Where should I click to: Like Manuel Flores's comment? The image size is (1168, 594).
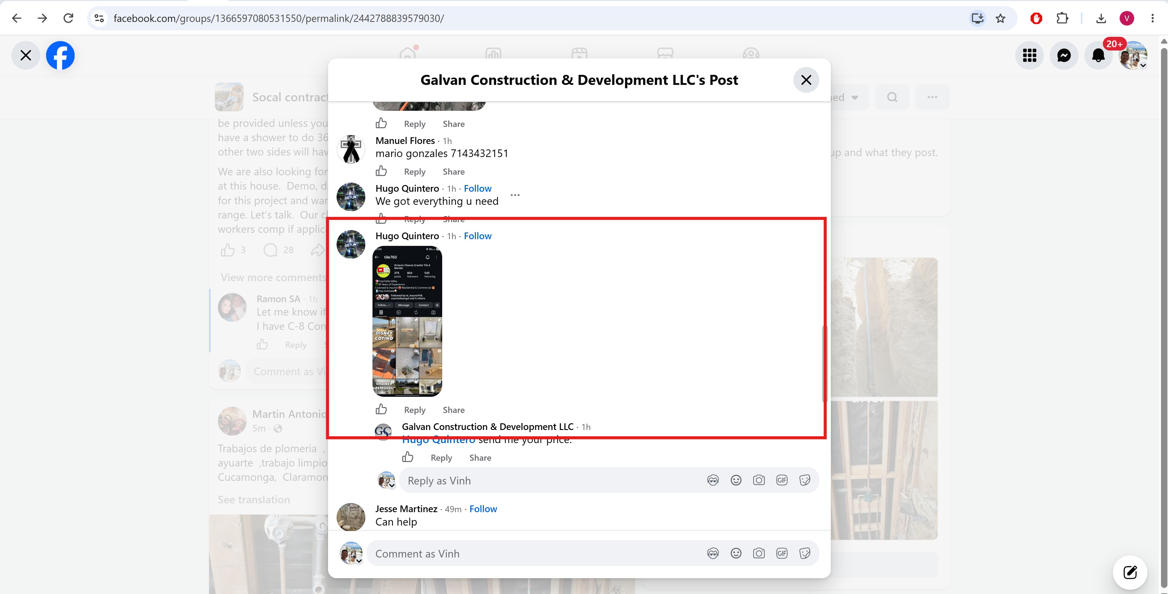[x=381, y=171]
